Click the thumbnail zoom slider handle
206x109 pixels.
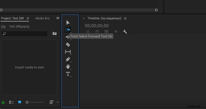tap(27, 102)
